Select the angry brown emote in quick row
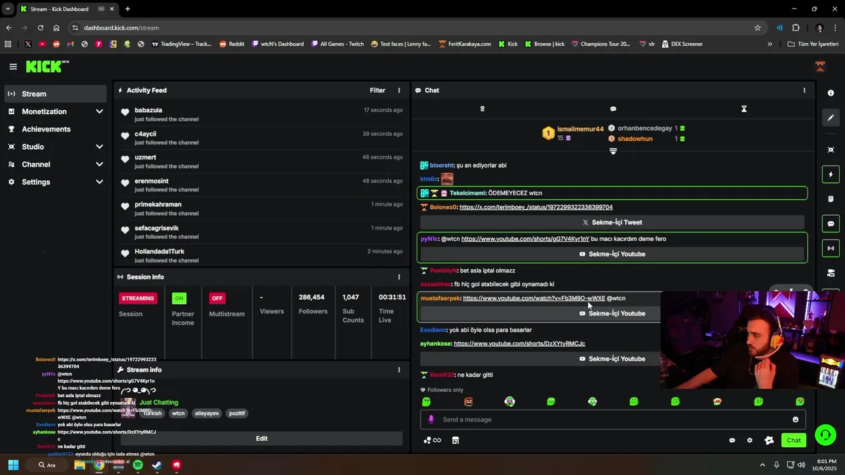This screenshot has height=475, width=845. [469, 401]
